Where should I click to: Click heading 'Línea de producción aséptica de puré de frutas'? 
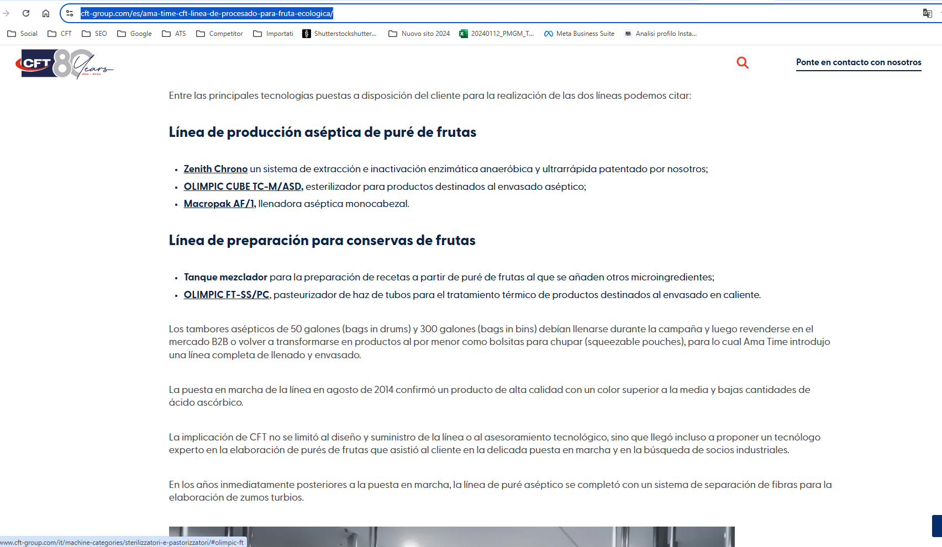point(323,132)
